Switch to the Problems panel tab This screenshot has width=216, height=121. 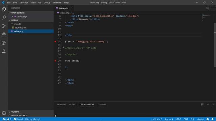pyautogui.click(x=61, y=105)
